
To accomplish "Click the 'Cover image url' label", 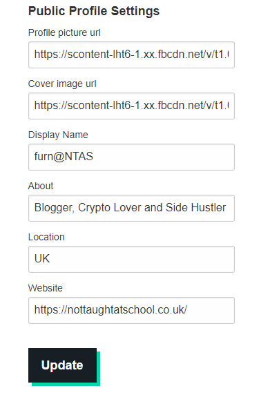I will [62, 84].
